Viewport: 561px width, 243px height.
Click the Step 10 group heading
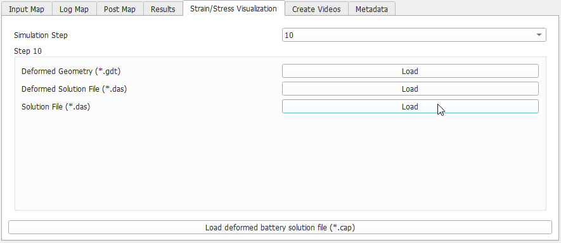click(28, 51)
